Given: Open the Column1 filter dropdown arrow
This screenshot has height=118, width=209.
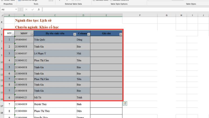Looking at the screenshot, I should pyautogui.click(x=89, y=34).
